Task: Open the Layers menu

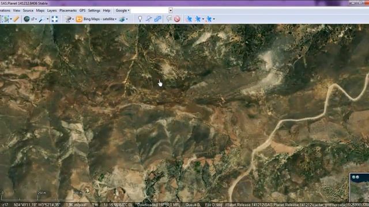Action: [x=52, y=10]
